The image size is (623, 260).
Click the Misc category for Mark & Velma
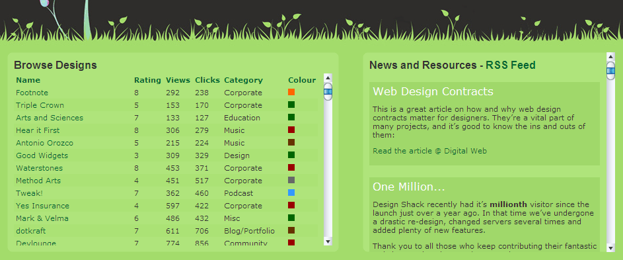coord(232,218)
